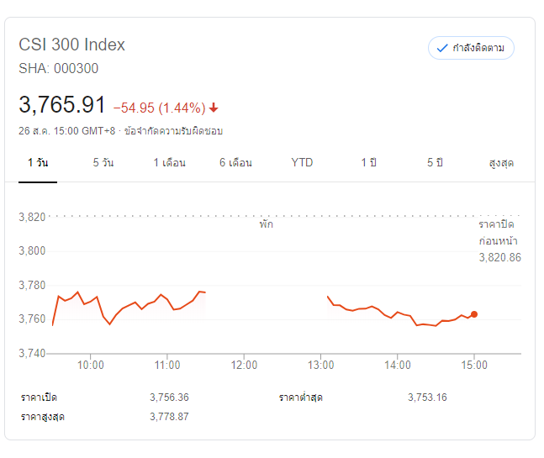Click the CSI 300 Index title
The height and width of the screenshot is (458, 544).
pyautogui.click(x=71, y=45)
